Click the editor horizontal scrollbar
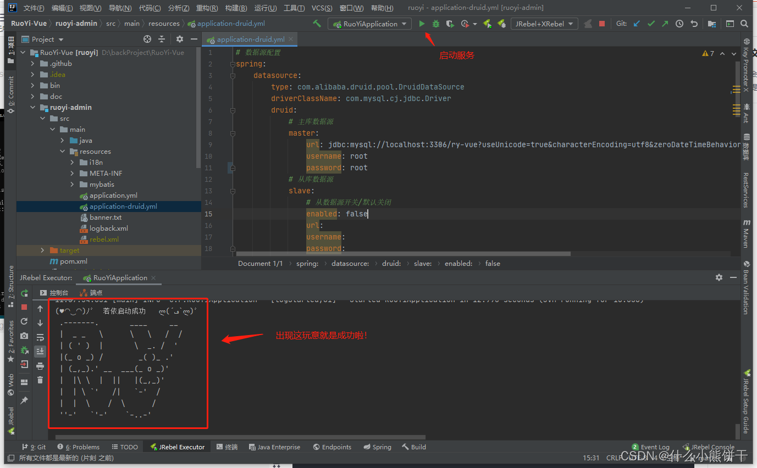 (404, 254)
